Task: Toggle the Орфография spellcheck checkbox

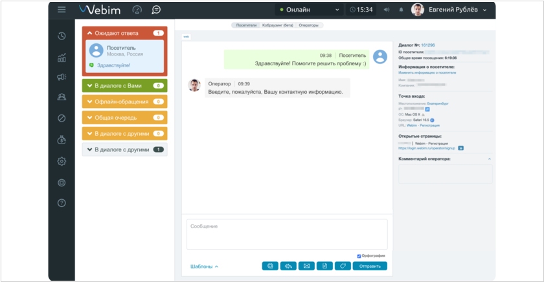Action: pos(359,256)
